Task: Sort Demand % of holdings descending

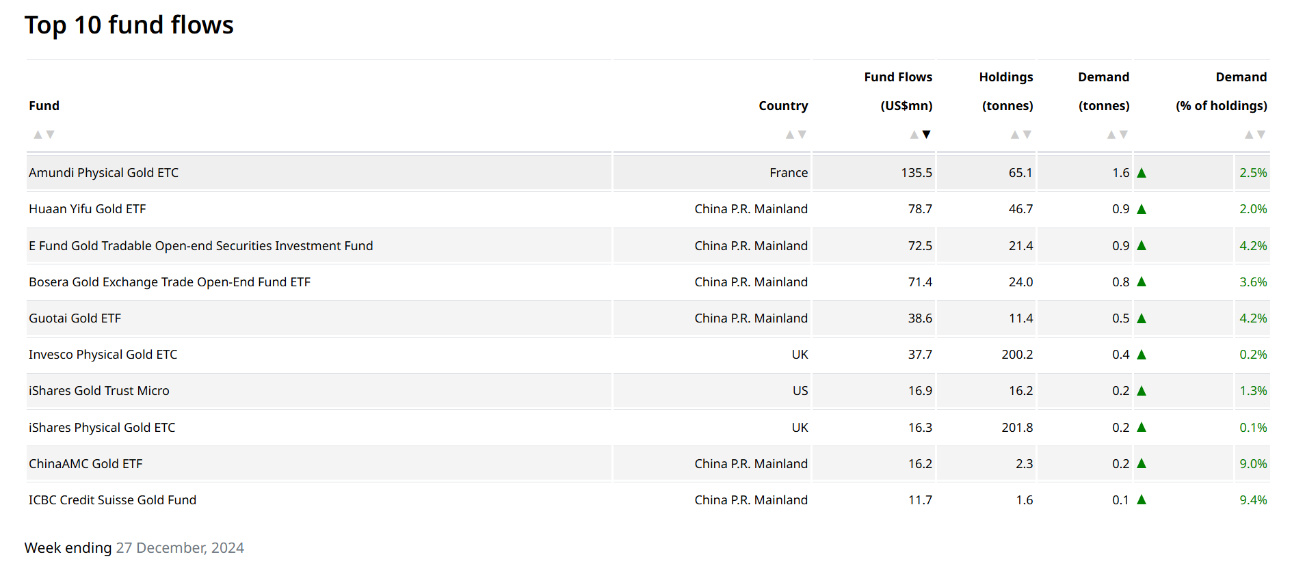Action: pyautogui.click(x=1262, y=135)
